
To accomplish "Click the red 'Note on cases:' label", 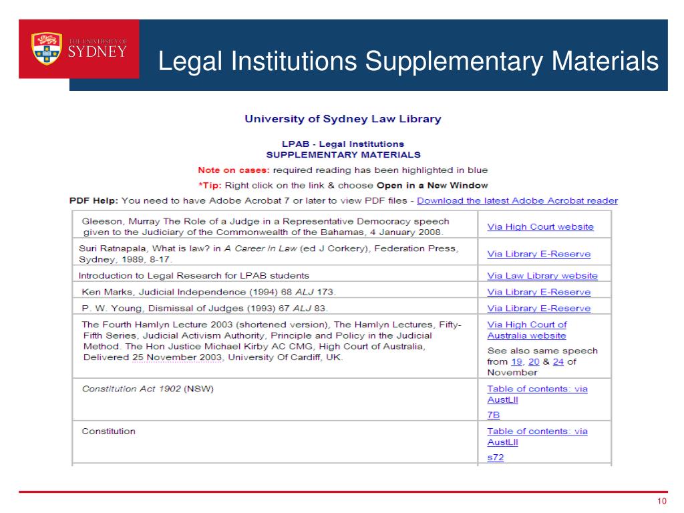I will [234, 170].
